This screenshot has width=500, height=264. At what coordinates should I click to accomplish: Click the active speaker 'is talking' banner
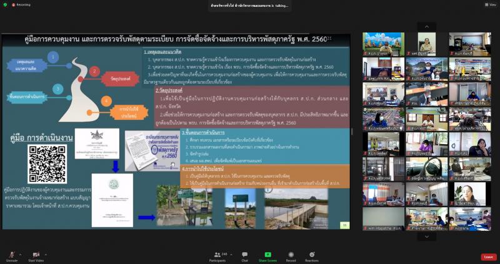click(249, 6)
